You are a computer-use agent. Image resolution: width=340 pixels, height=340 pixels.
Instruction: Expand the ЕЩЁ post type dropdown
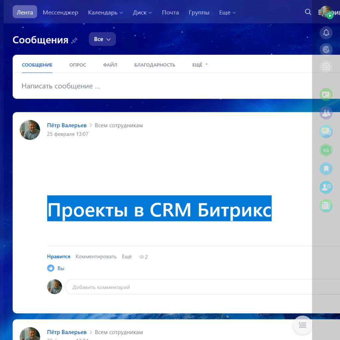click(x=200, y=65)
